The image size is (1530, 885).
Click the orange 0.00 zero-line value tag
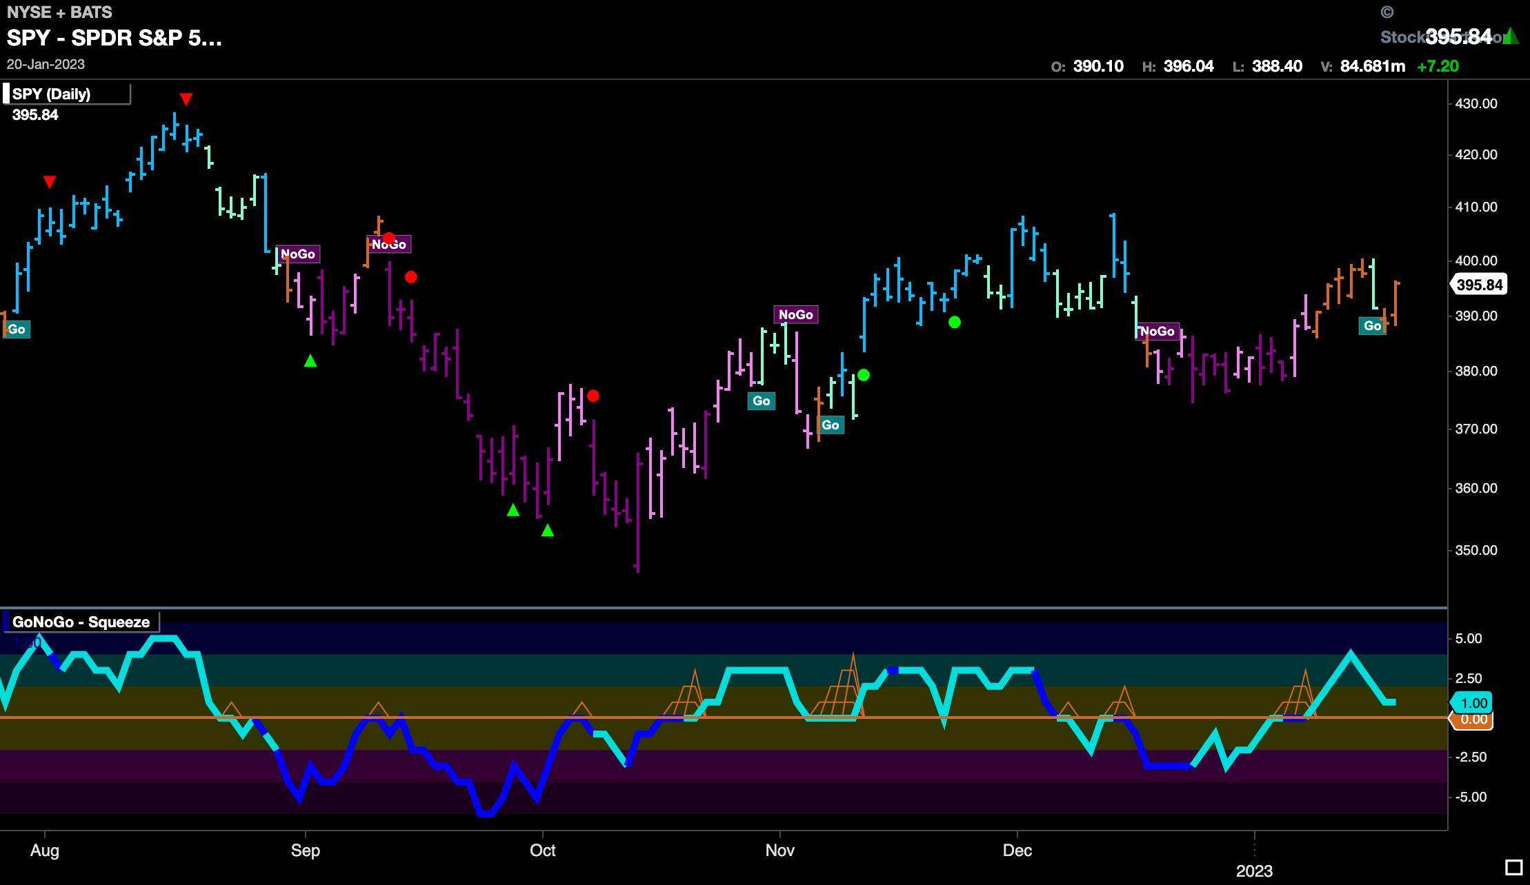[x=1473, y=720]
